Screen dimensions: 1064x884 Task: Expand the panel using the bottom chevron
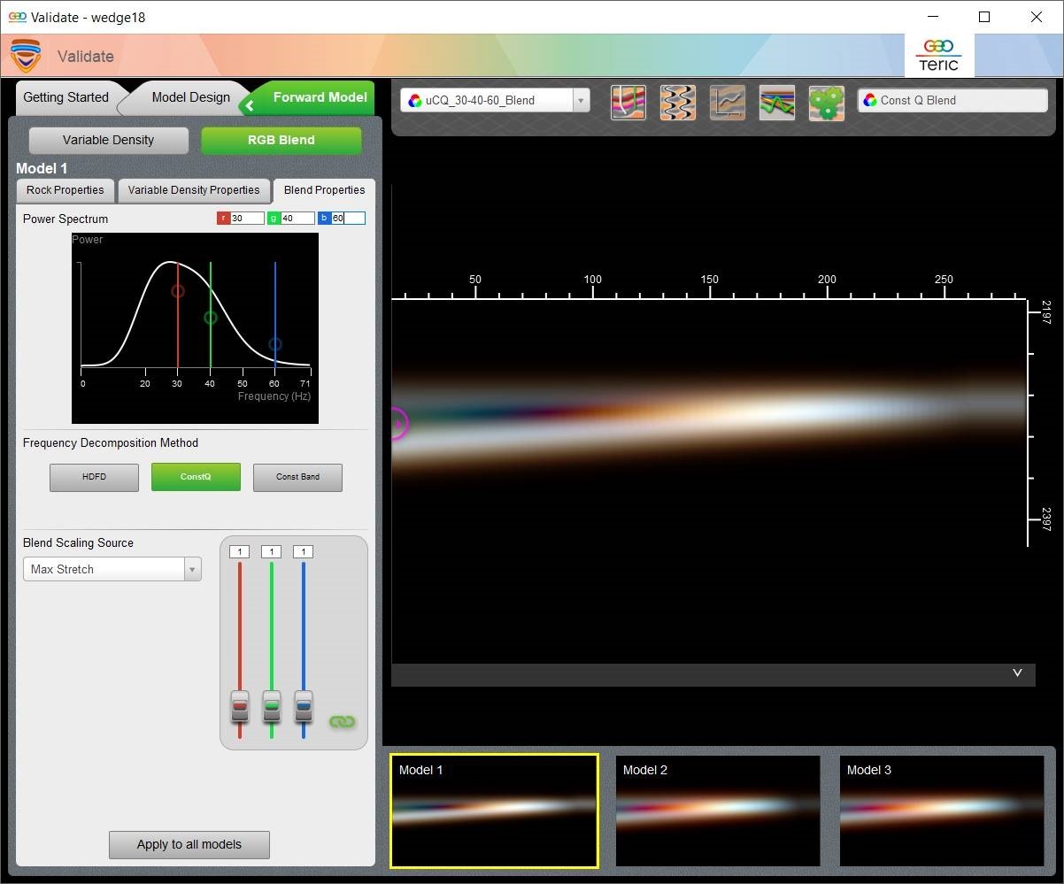pyautogui.click(x=1017, y=673)
